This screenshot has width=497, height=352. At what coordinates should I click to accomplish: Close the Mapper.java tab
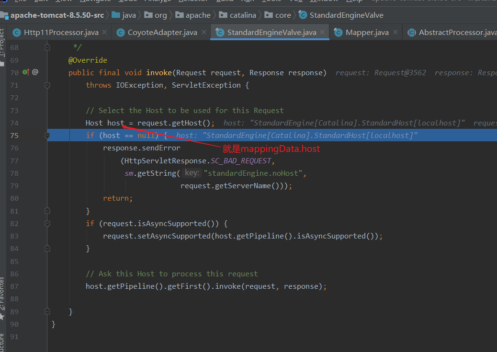tap(395, 33)
